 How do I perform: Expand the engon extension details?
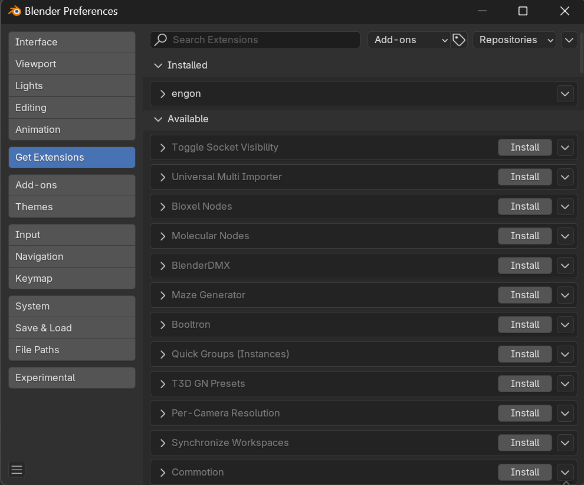click(x=162, y=93)
